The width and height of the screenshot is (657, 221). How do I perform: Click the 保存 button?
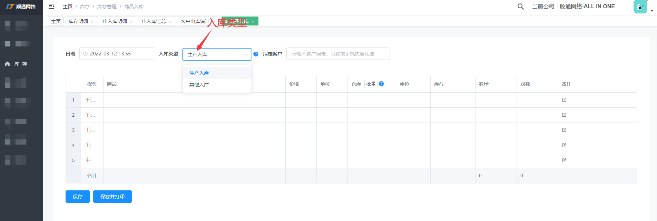pos(78,197)
